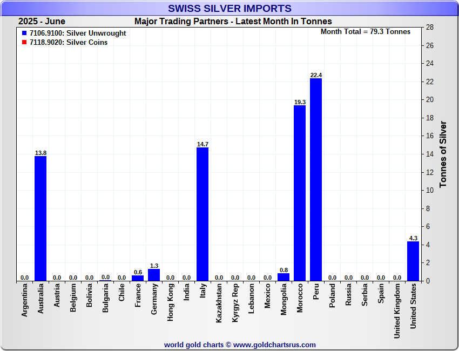Select the Australia bar
459x351 pixels.
click(40, 218)
